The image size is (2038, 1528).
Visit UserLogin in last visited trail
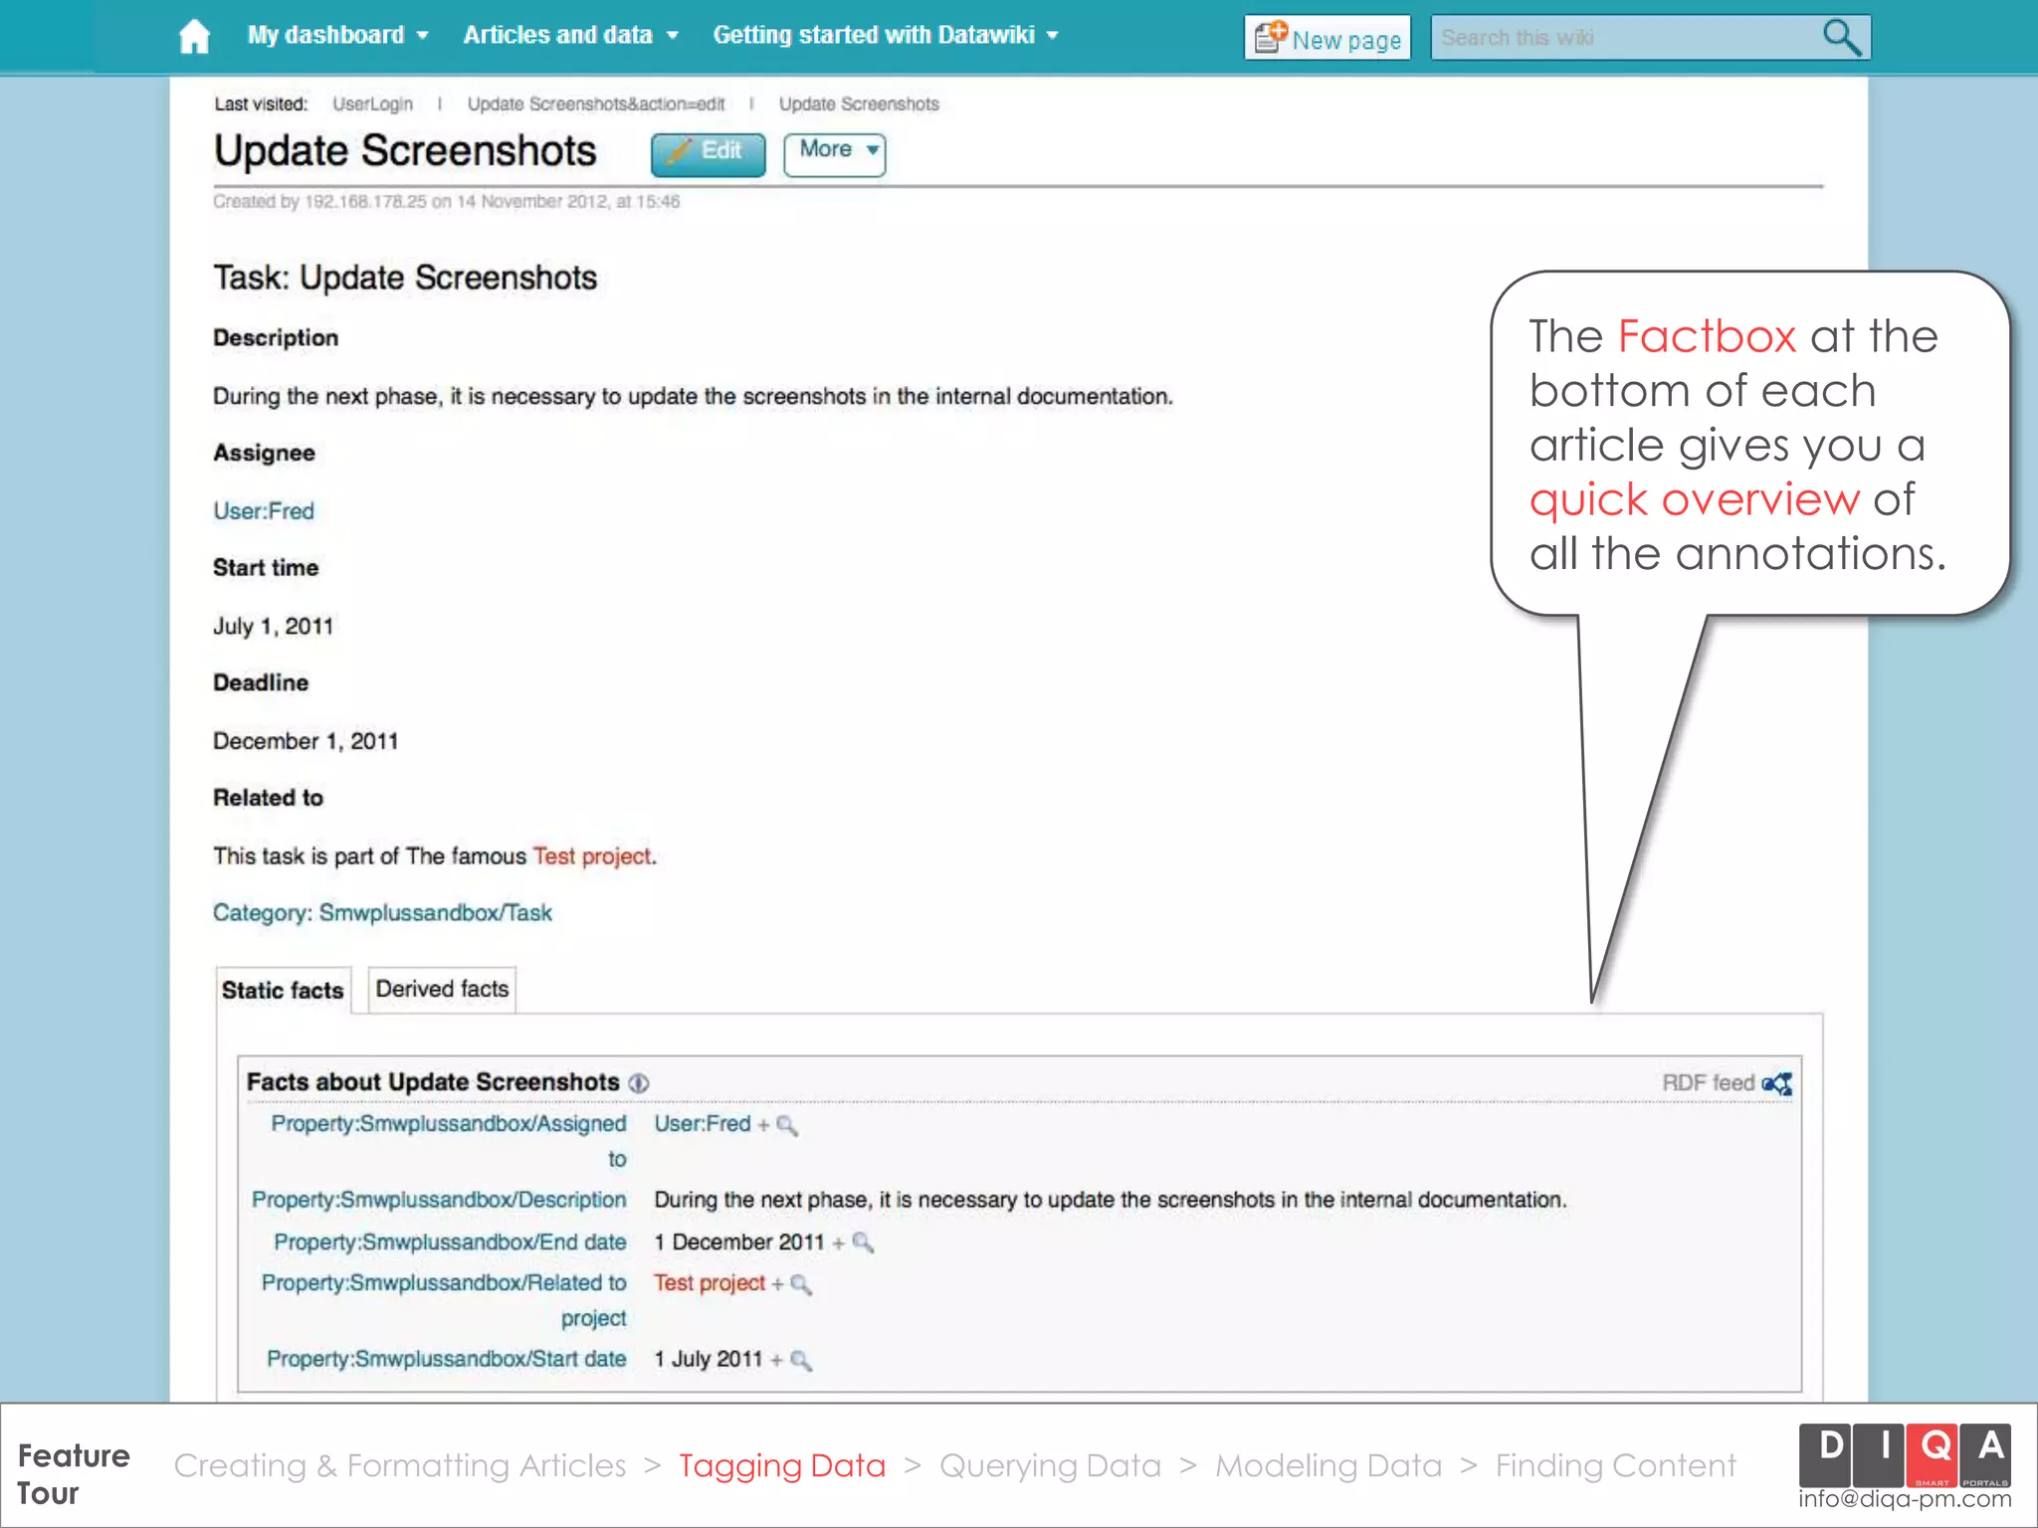click(372, 104)
